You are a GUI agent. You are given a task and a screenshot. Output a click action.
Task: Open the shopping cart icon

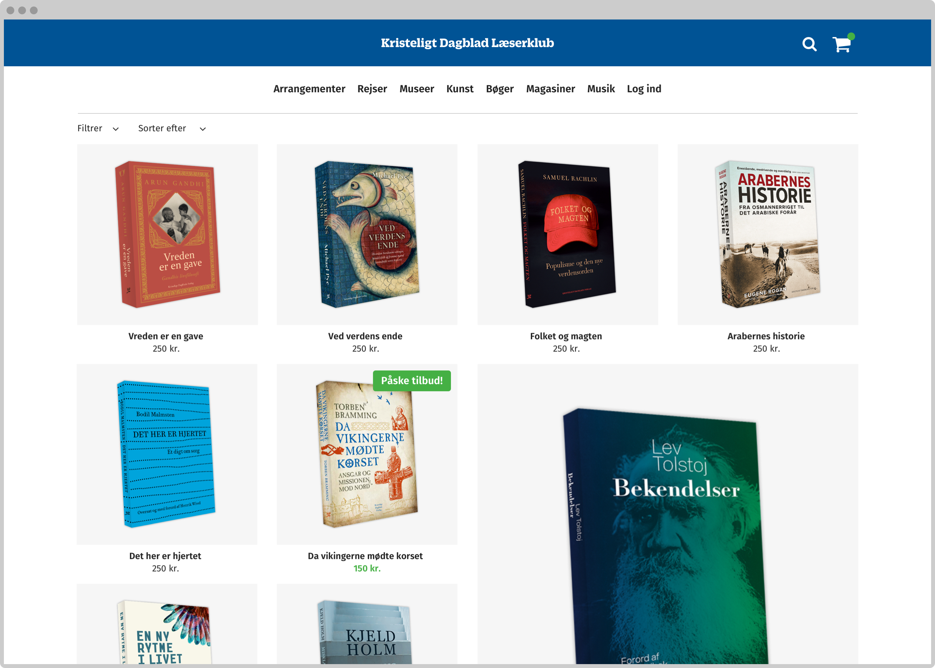pos(842,43)
